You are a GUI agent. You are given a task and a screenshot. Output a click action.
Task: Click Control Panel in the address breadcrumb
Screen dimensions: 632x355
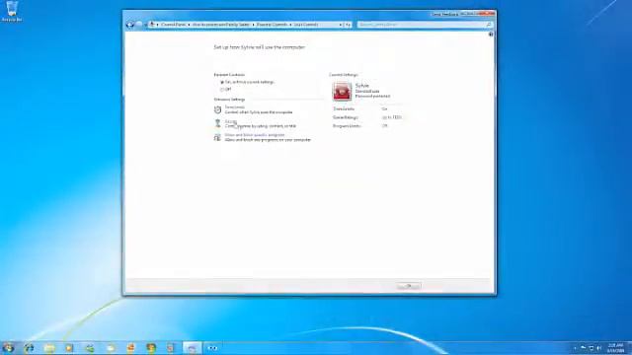[174, 25]
